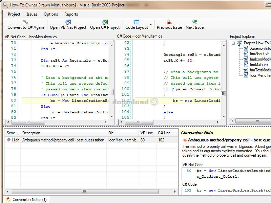Select the Ambiguous method/property call issue row
Screen dimensions: 271x203
point(91,140)
